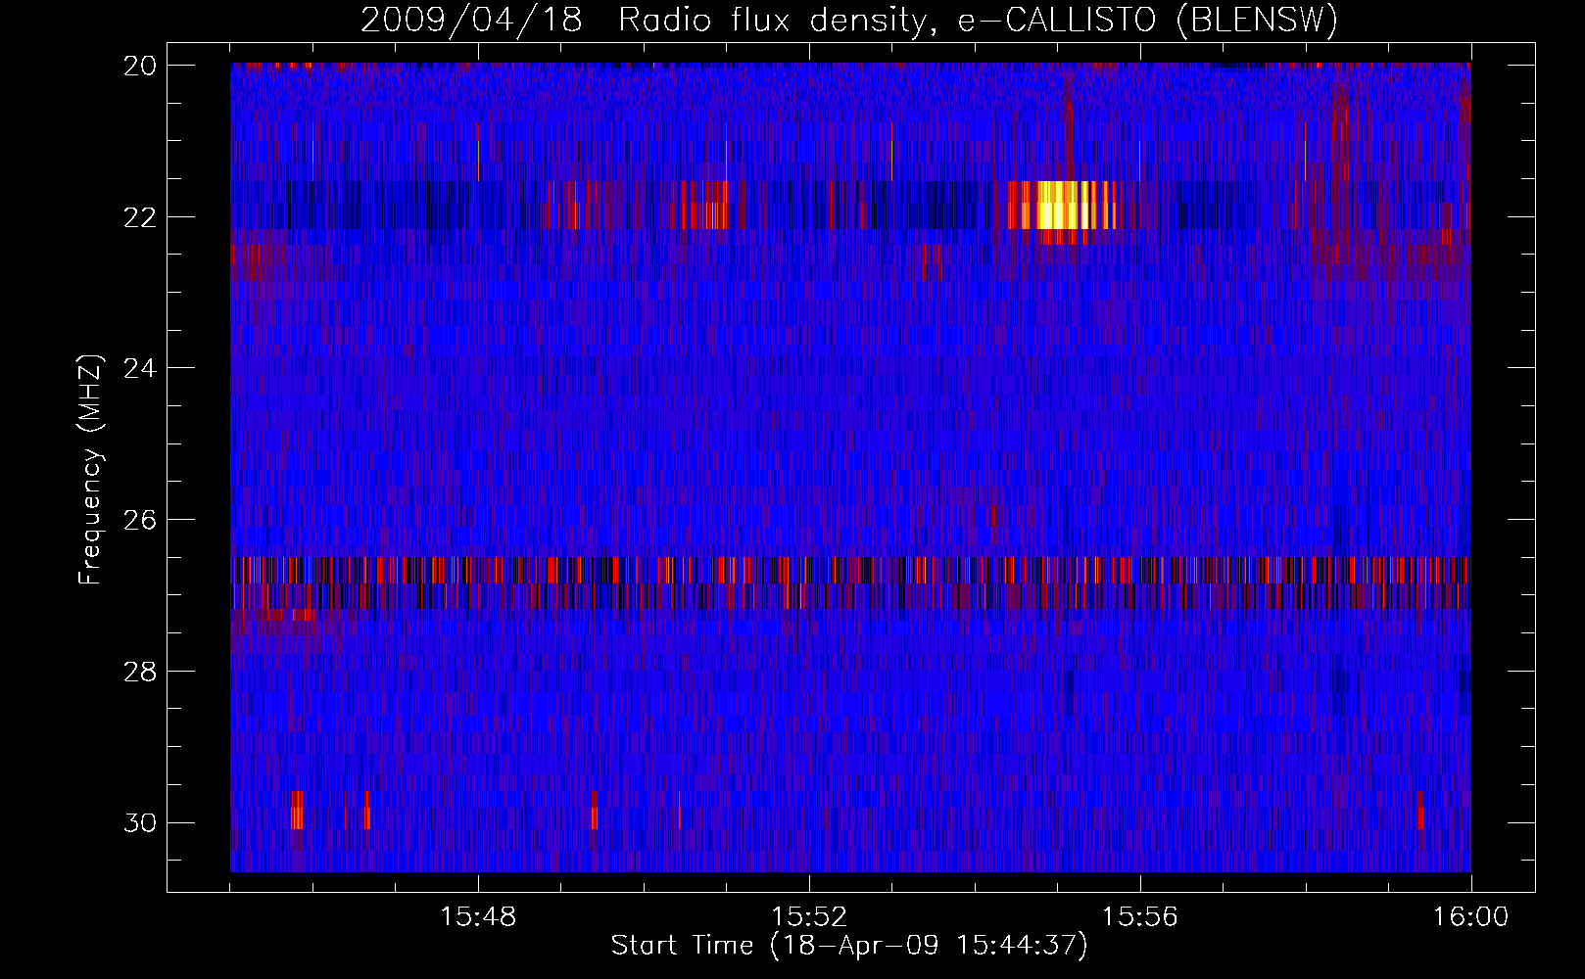Click the 'Start Time (18-Apr-09 15:44:37)' axis label
This screenshot has width=1585, height=979.
click(849, 946)
